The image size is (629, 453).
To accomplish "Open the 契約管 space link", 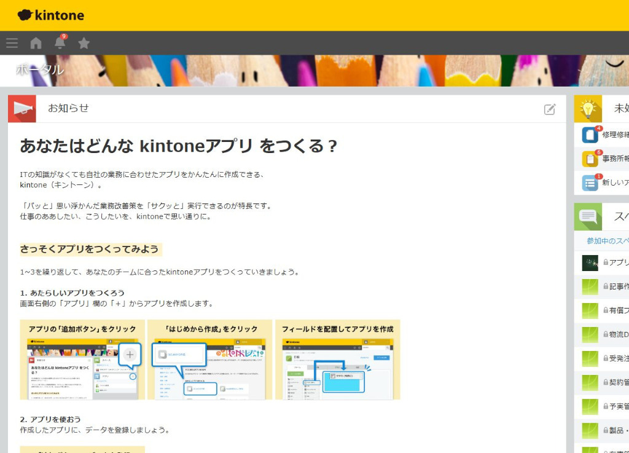I will (x=619, y=382).
